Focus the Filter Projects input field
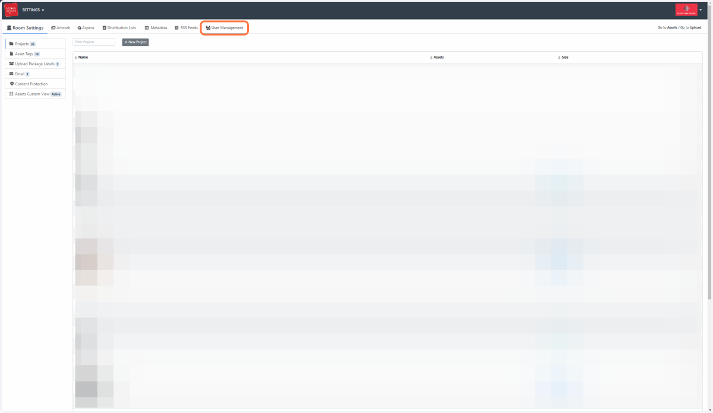Viewport: 713px width, 413px height. (94, 42)
